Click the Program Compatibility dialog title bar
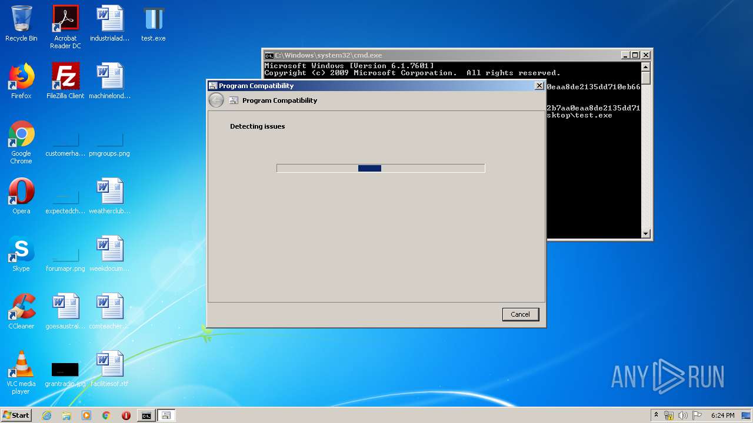Viewport: 753px width, 423px height. tap(375, 86)
